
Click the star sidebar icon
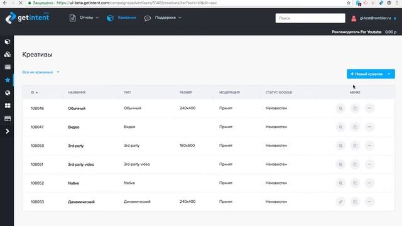(8, 80)
